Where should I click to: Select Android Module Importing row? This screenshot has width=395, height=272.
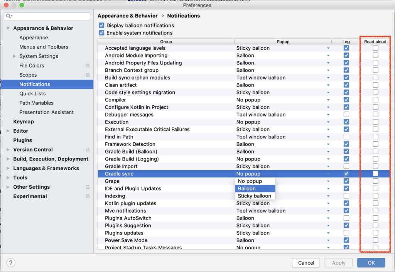click(244, 56)
